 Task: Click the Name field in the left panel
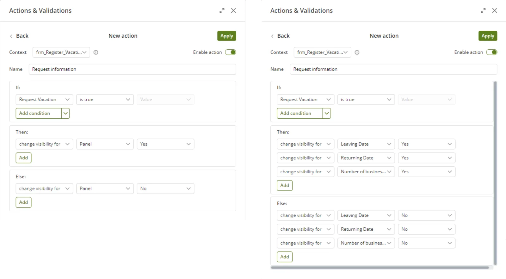pyautogui.click(x=132, y=69)
